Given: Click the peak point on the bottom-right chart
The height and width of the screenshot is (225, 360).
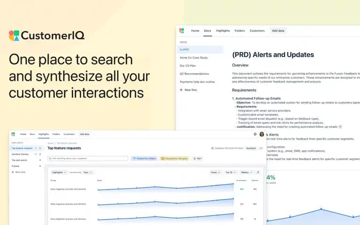Looking at the screenshot, I should pos(321,209).
